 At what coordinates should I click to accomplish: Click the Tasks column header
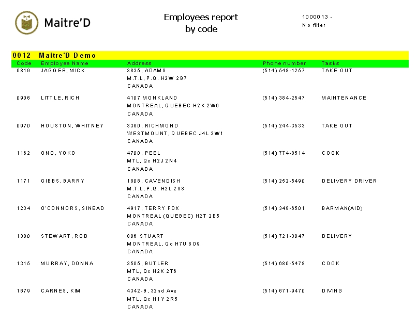pos(330,63)
